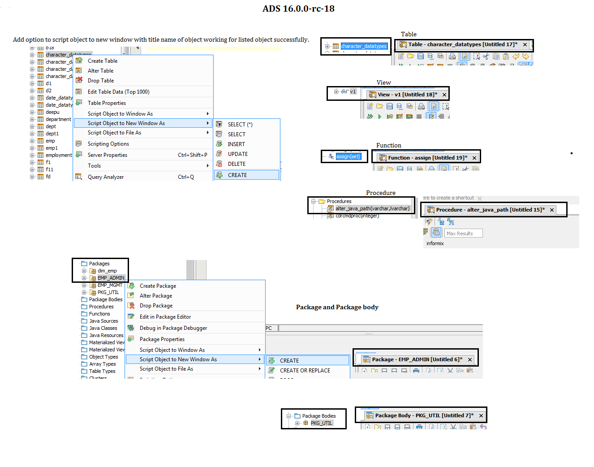Dismiss the create a shortcut hint
The height and width of the screenshot is (467, 594).
point(480,198)
